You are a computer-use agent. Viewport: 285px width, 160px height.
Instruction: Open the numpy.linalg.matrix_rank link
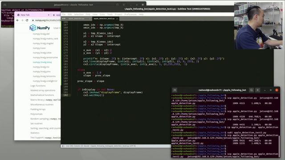(45, 39)
